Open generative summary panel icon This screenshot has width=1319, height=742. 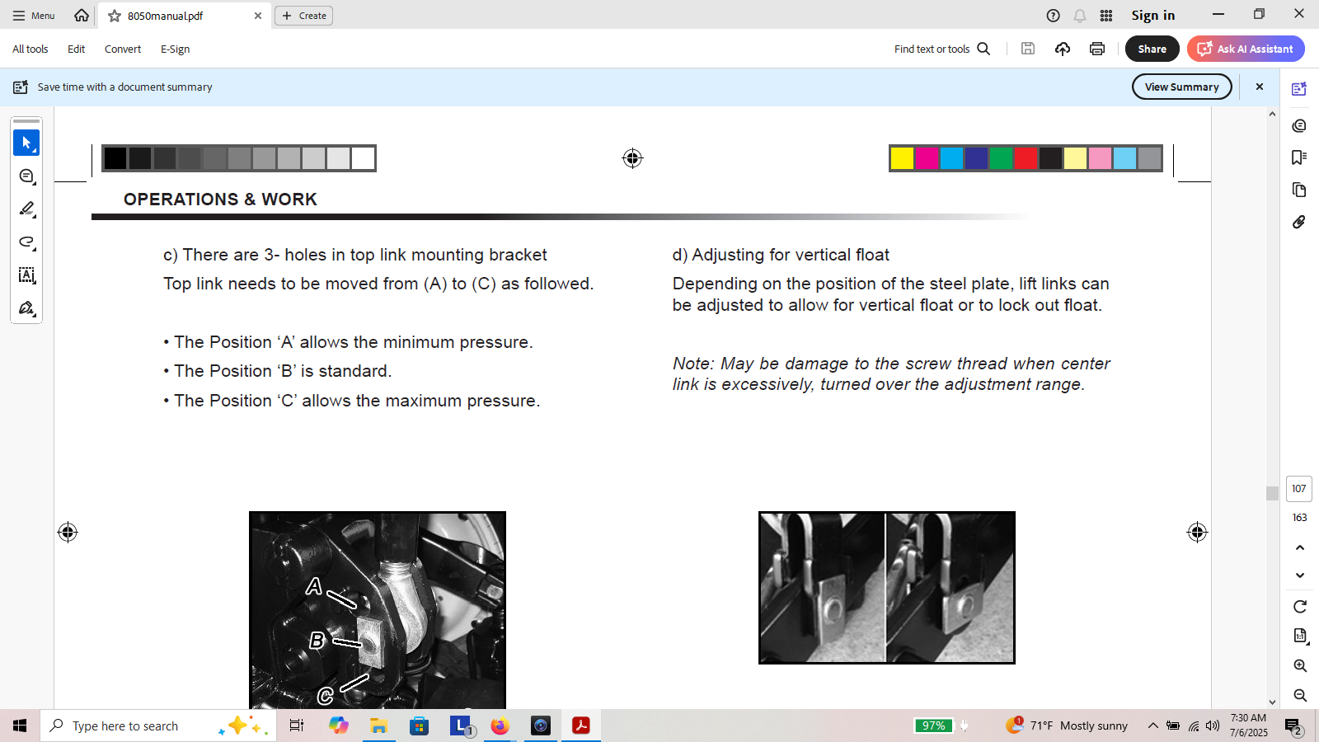pos(1299,89)
